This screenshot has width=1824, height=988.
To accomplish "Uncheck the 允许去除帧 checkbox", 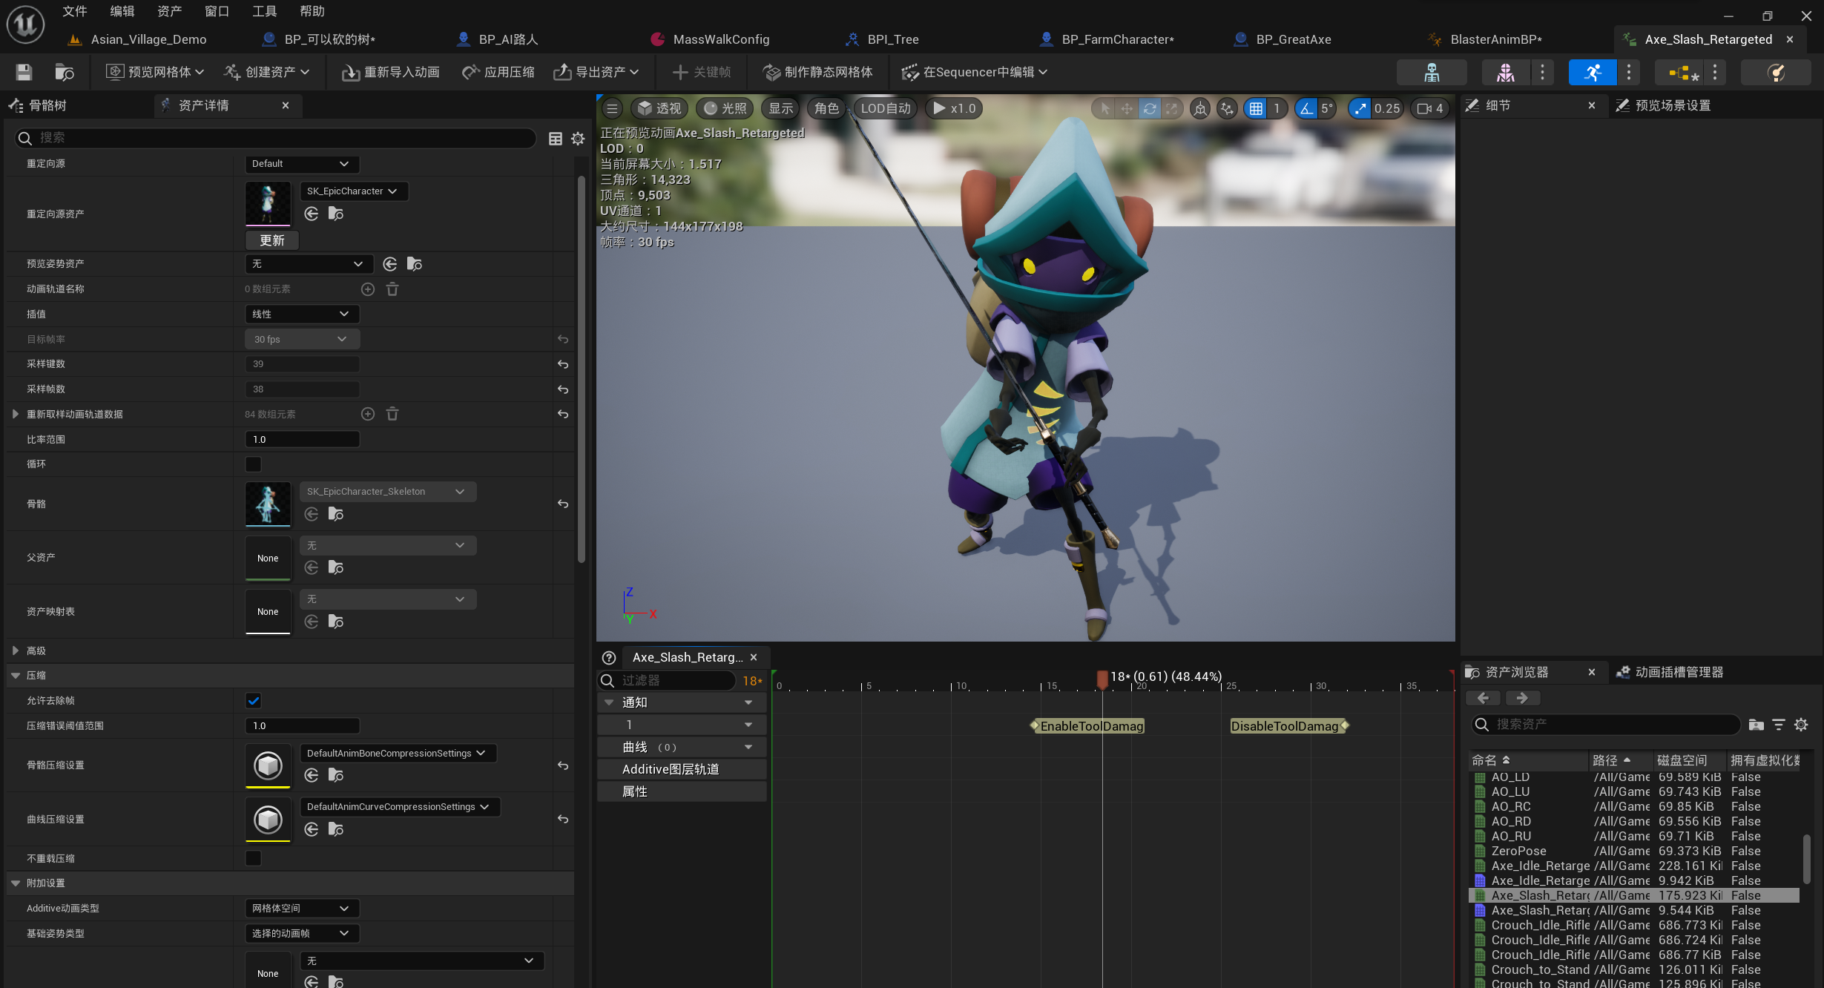I will pos(253,701).
